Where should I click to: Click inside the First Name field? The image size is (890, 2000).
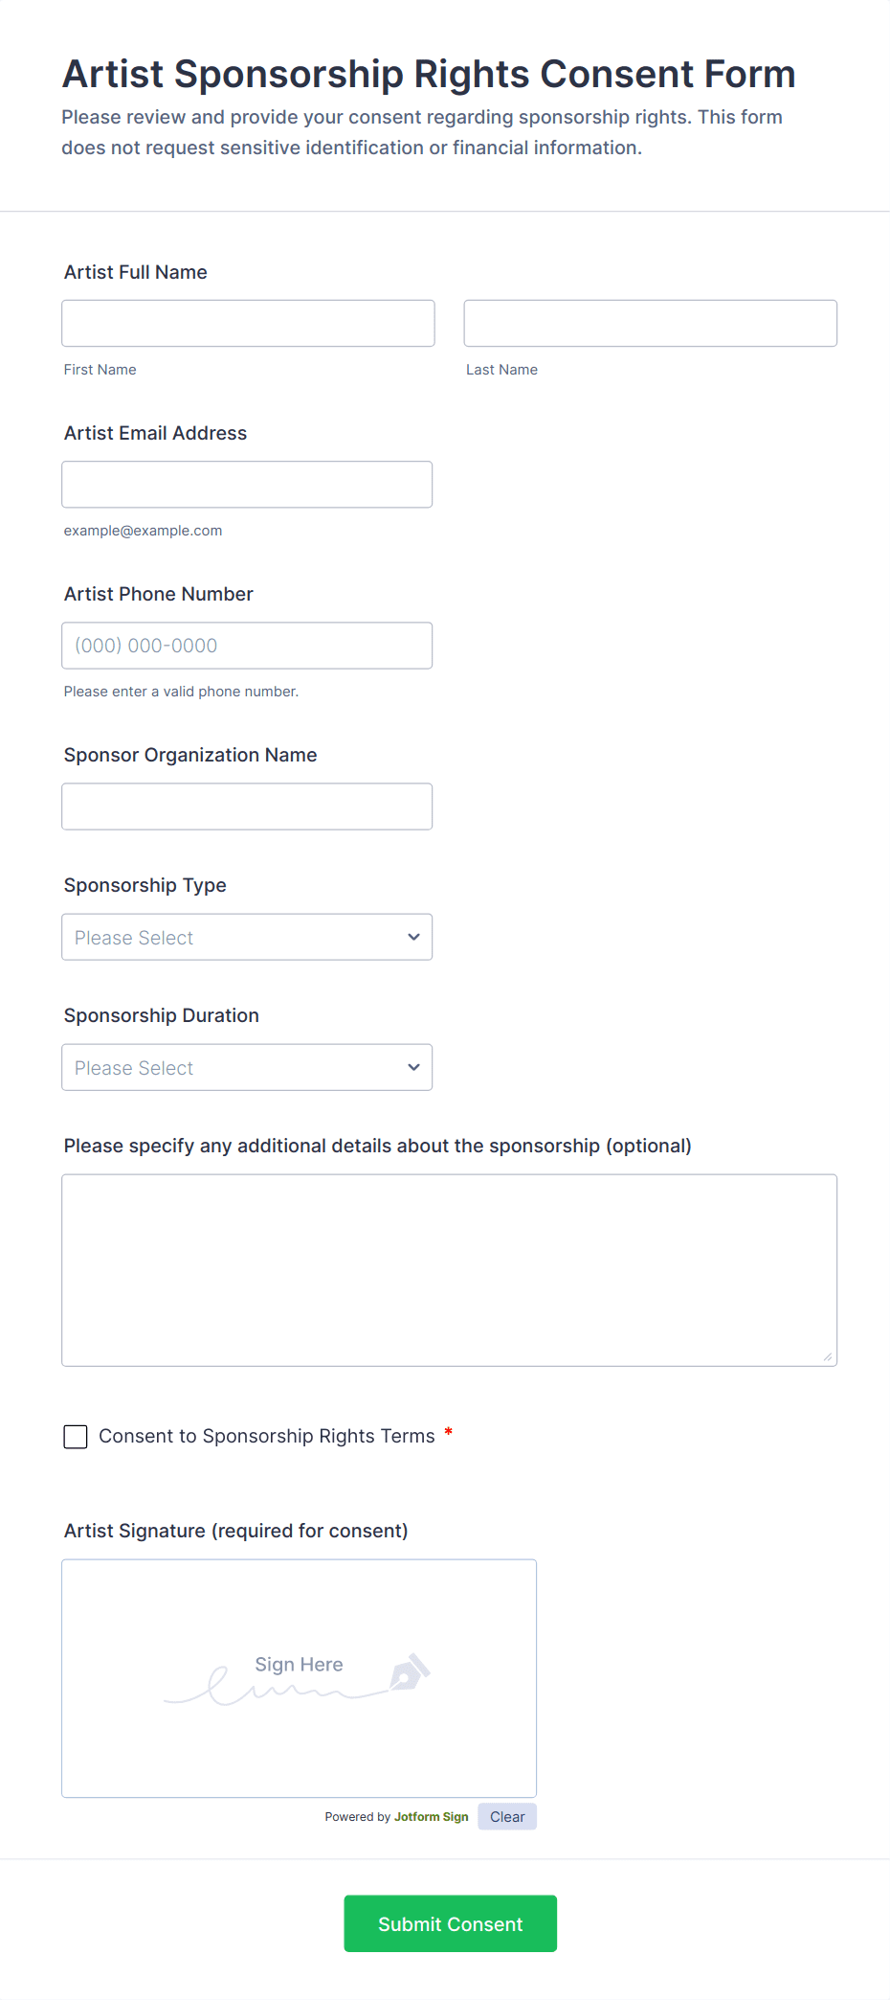coord(247,323)
